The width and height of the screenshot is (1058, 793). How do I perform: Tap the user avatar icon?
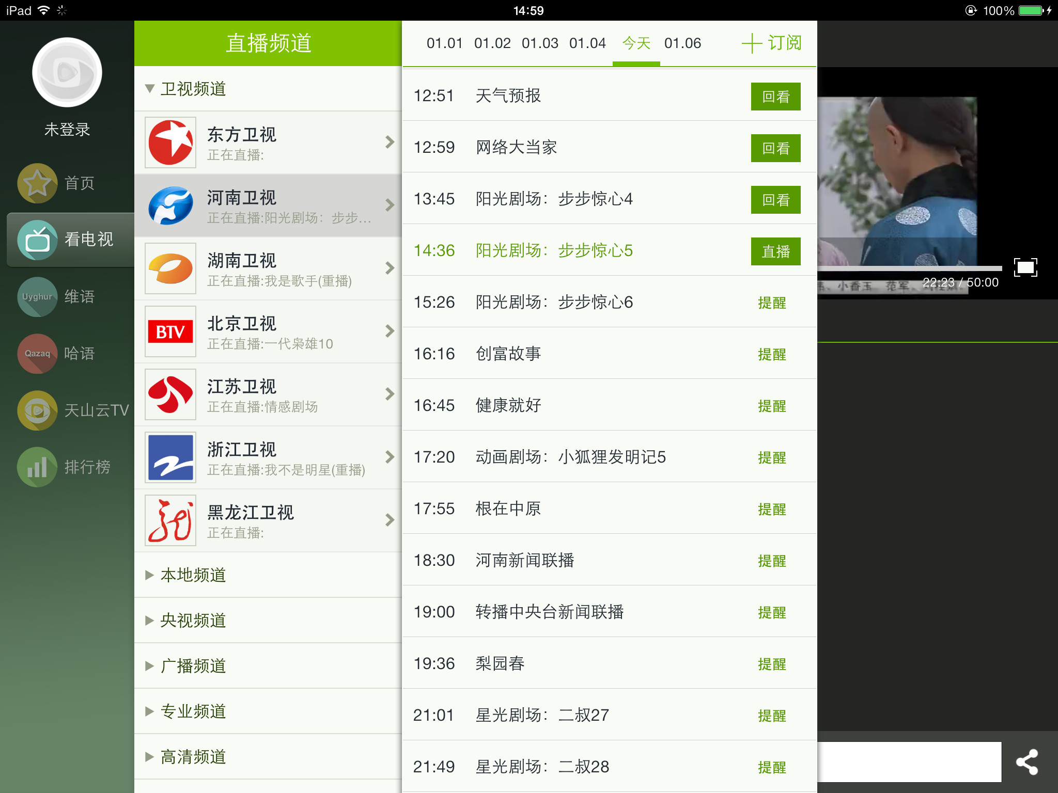click(67, 72)
